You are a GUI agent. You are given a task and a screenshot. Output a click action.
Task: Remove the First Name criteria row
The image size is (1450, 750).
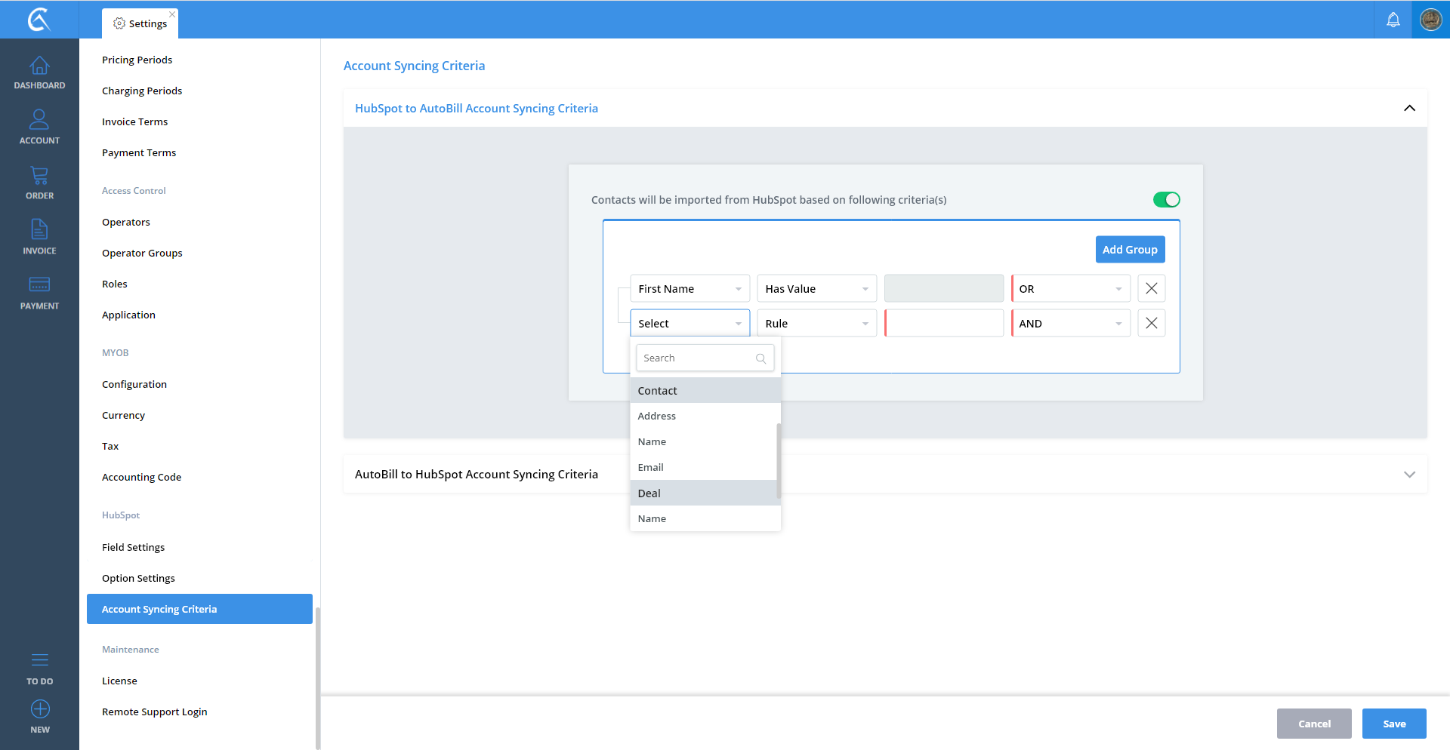coord(1151,289)
